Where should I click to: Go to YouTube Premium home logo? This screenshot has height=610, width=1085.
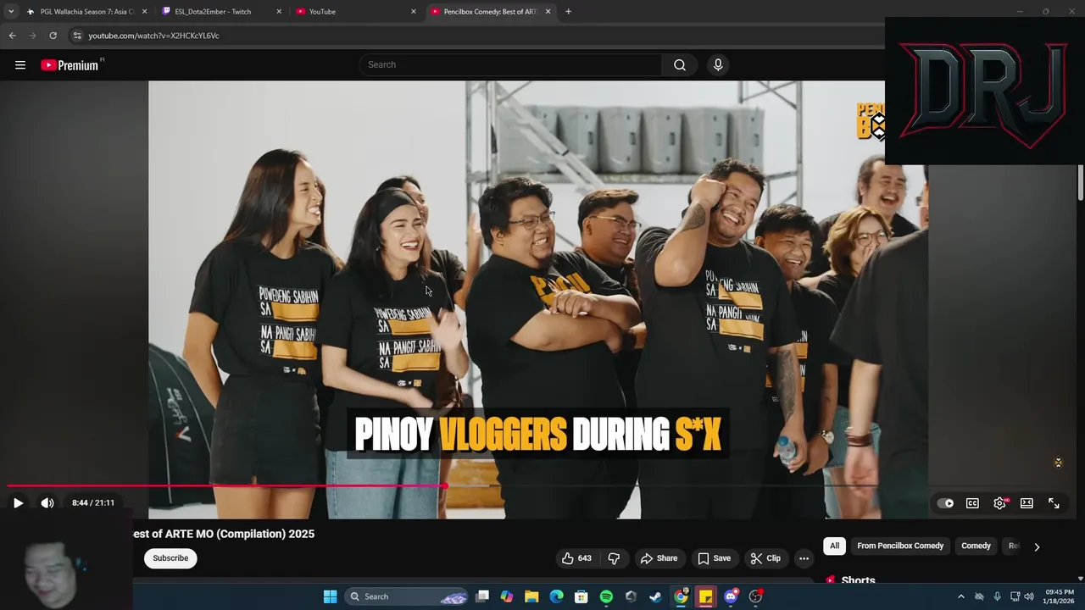[x=70, y=65]
